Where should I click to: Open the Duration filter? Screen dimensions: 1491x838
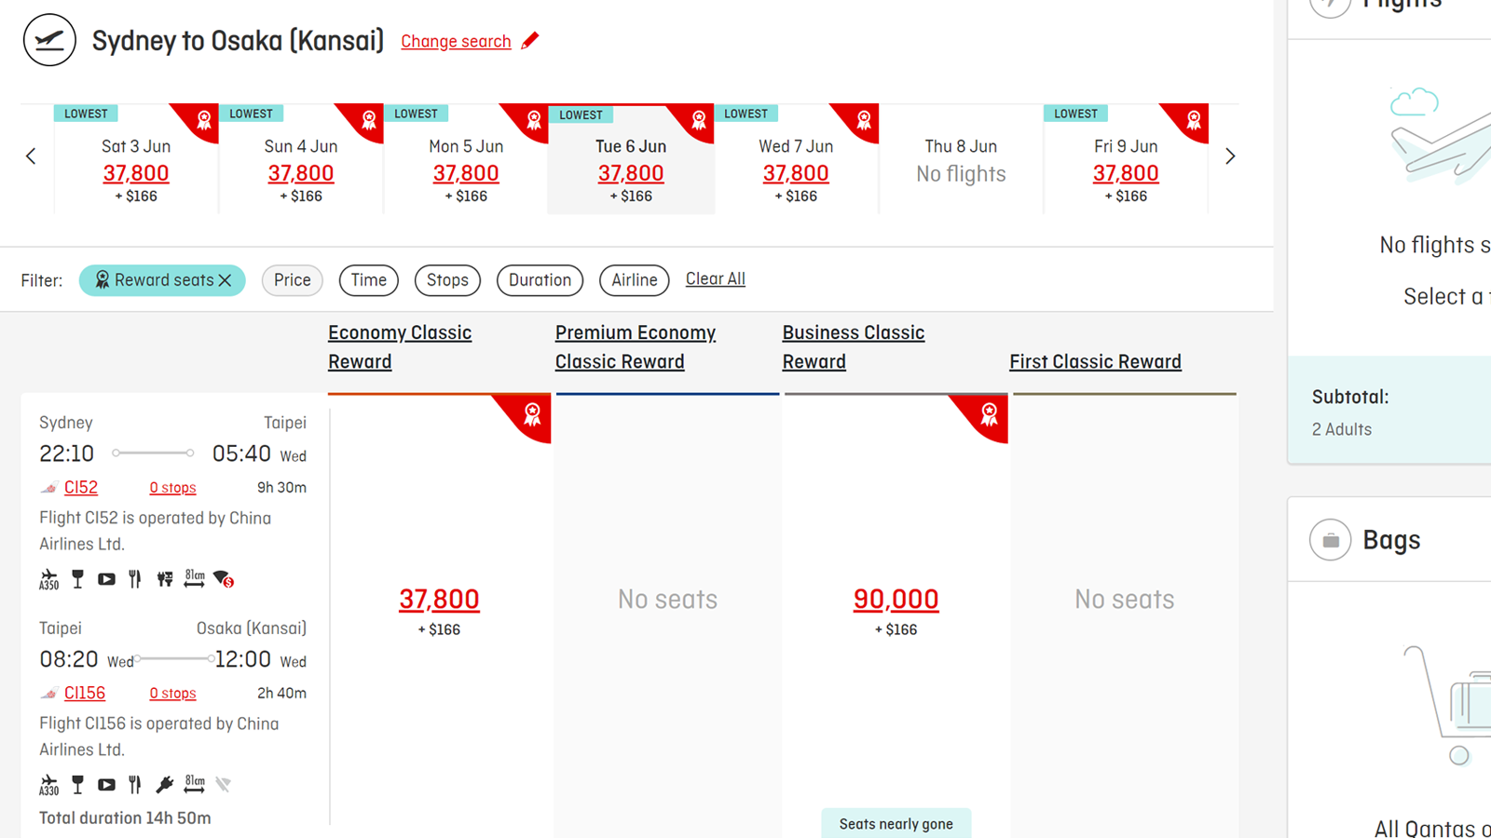click(540, 280)
